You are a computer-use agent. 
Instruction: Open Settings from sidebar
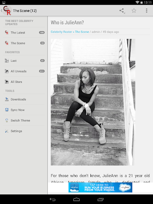click(24, 131)
